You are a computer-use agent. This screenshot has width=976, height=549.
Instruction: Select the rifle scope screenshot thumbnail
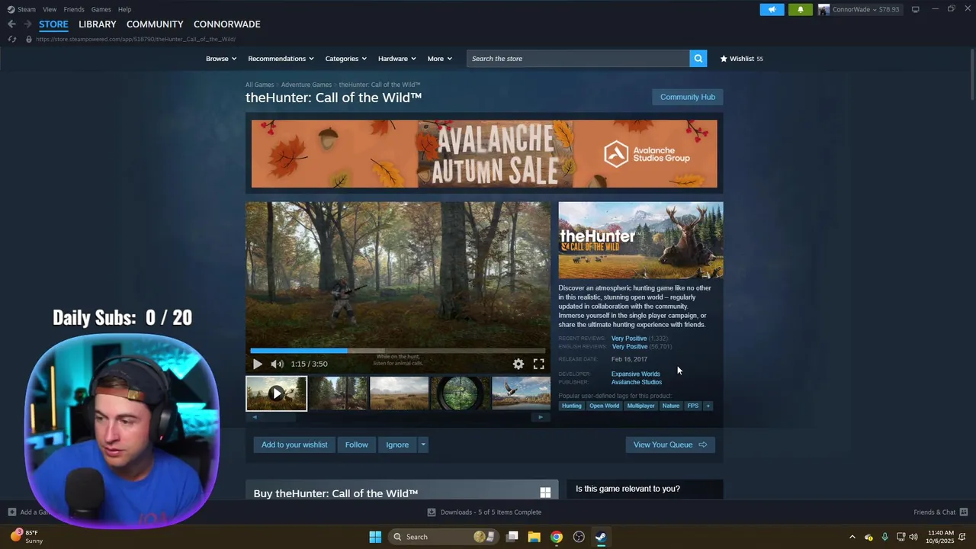(x=460, y=393)
